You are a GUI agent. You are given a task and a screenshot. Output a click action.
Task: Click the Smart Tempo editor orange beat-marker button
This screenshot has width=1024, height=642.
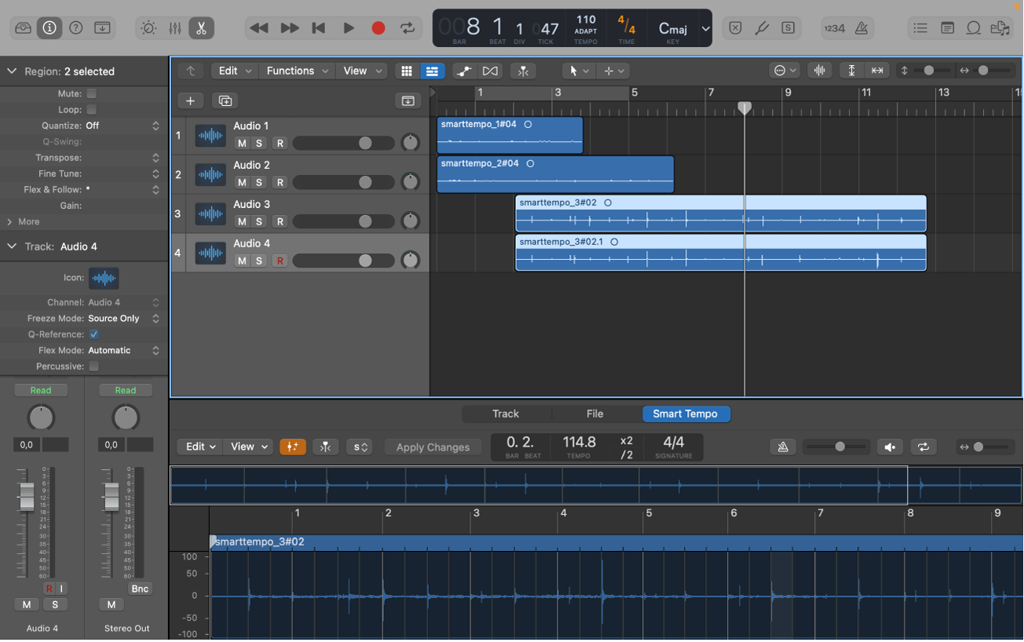[293, 447]
